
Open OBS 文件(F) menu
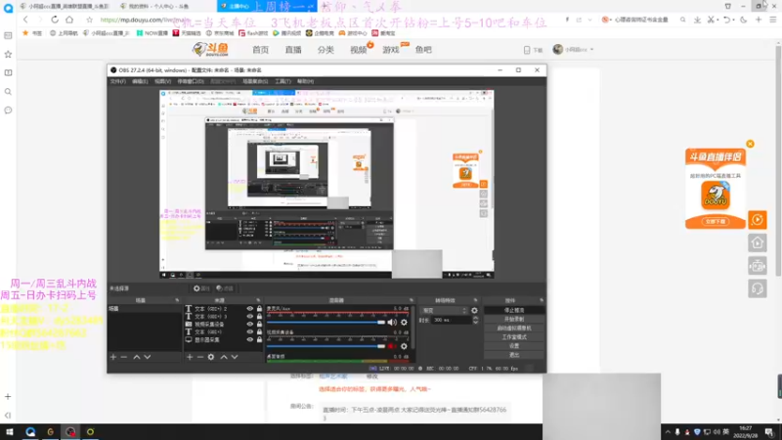117,81
